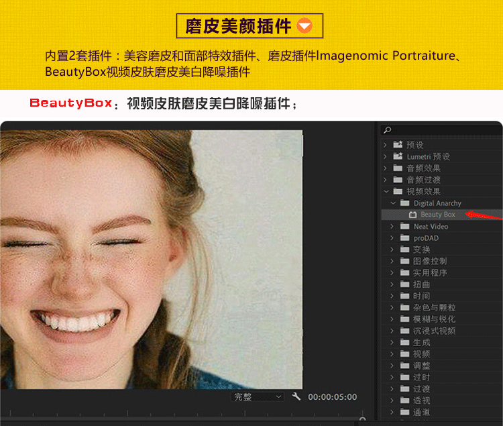Click the 调整 folder icon

tap(405, 366)
